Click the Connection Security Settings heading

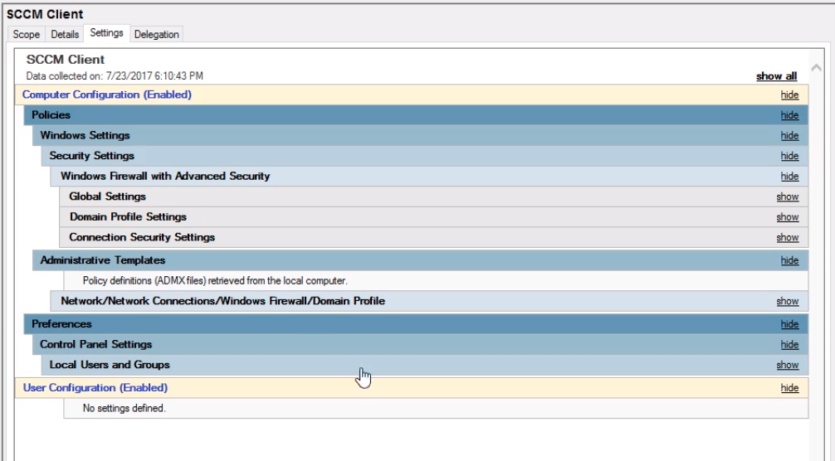(142, 237)
